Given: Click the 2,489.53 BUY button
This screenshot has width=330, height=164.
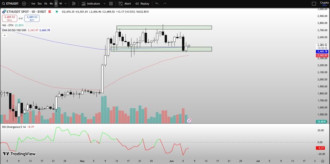Looking at the screenshot, I should pos(32,18).
